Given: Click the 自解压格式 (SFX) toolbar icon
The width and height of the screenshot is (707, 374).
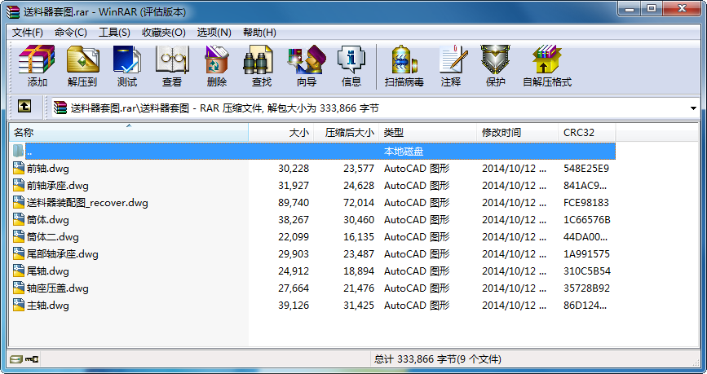Looking at the screenshot, I should pos(547,59).
